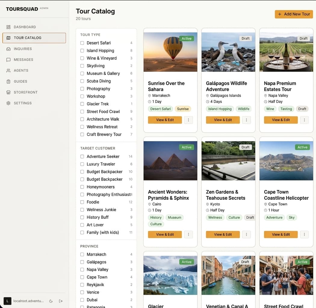Screen dimensions: 316x308
Task: Open more options for Galápagos Wildlife Adventure
Action: pyautogui.click(x=246, y=120)
